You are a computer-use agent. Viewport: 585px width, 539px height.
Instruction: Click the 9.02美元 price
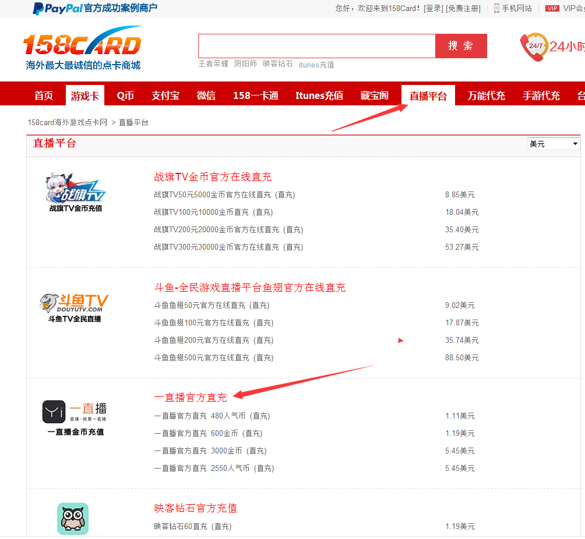pyautogui.click(x=460, y=305)
